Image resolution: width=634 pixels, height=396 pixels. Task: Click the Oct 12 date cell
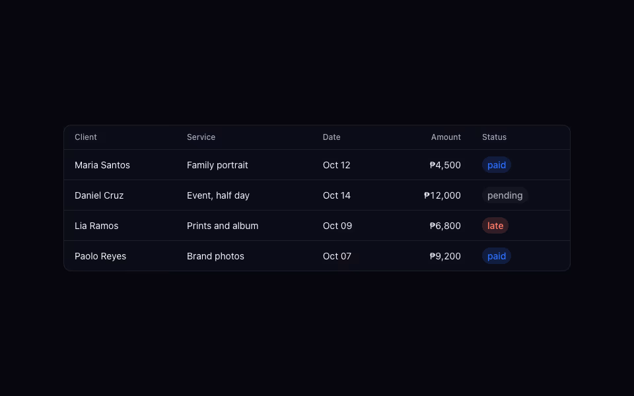336,165
